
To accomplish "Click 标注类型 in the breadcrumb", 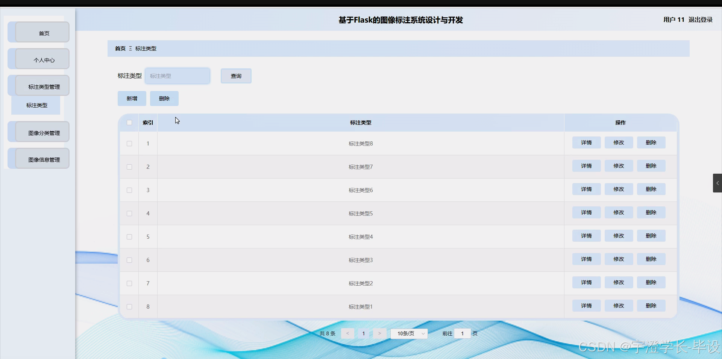I will point(146,48).
